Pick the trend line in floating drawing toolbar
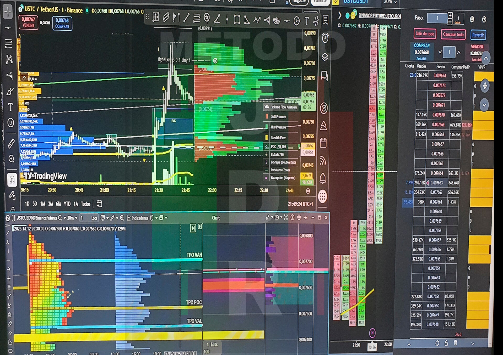503x355 pixels. (186, 18)
